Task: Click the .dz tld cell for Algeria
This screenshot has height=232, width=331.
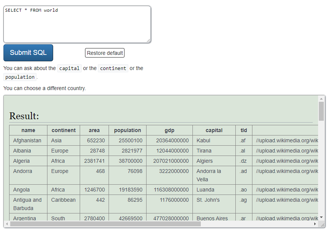Action: [x=243, y=161]
